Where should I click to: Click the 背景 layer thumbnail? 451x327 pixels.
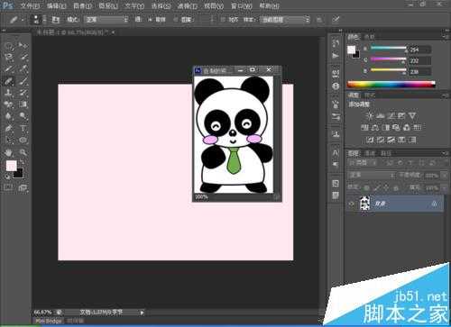364,204
